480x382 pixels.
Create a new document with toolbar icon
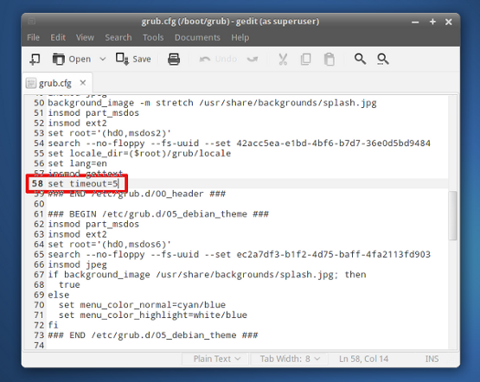coord(35,59)
